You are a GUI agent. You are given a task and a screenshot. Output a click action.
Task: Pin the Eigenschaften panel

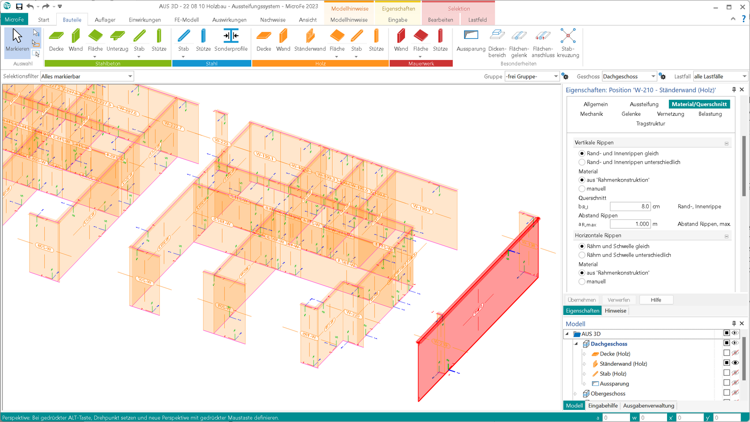click(x=734, y=90)
